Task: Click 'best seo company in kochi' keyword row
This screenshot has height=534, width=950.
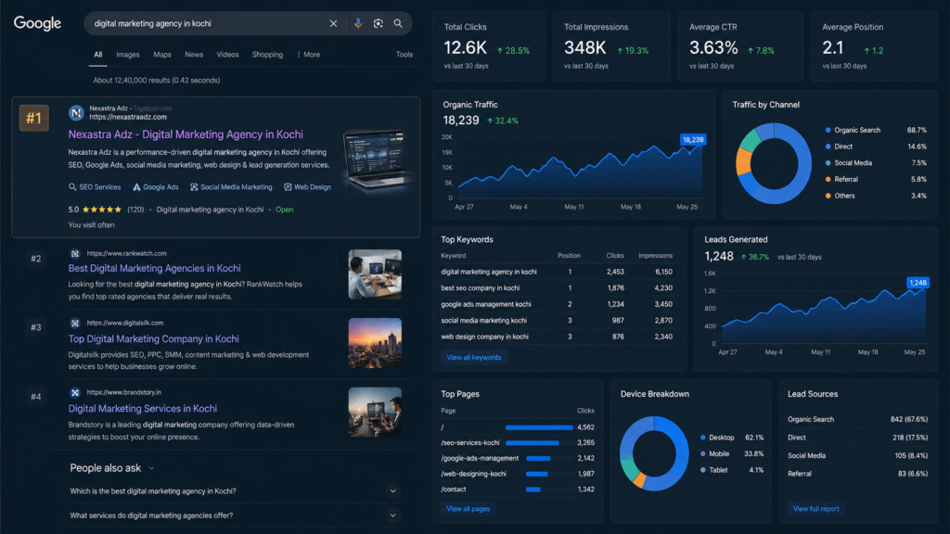Action: (x=557, y=288)
